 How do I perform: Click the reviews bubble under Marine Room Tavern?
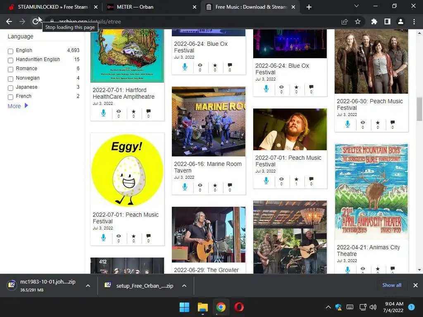pos(230,185)
